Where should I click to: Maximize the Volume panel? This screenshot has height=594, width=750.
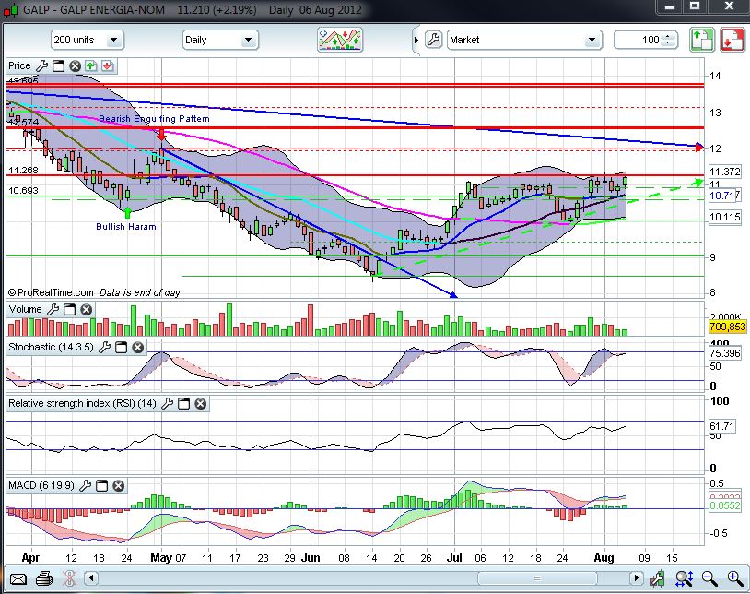69,310
